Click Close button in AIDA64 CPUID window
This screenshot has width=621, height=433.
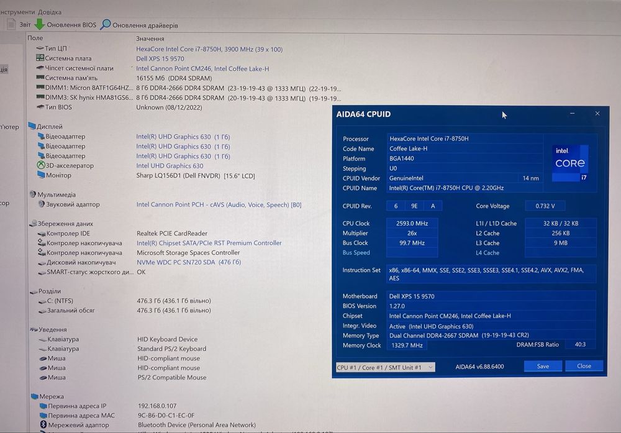coord(584,366)
